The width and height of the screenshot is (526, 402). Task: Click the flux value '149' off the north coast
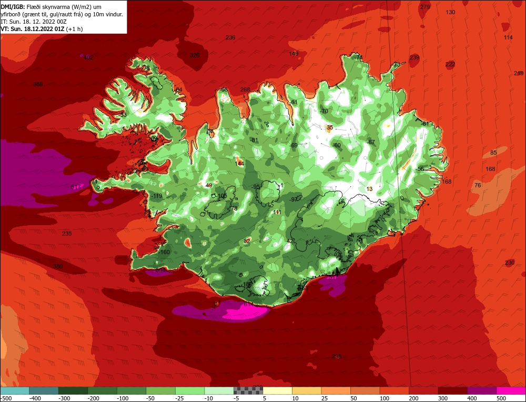tap(294, 54)
